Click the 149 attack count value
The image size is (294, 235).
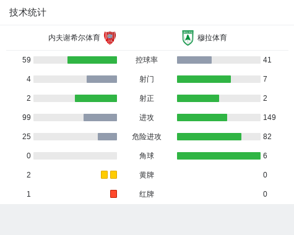point(269,117)
